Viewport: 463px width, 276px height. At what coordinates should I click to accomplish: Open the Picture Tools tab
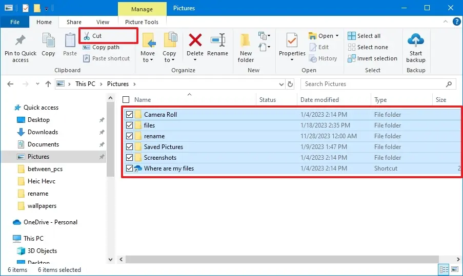point(142,22)
